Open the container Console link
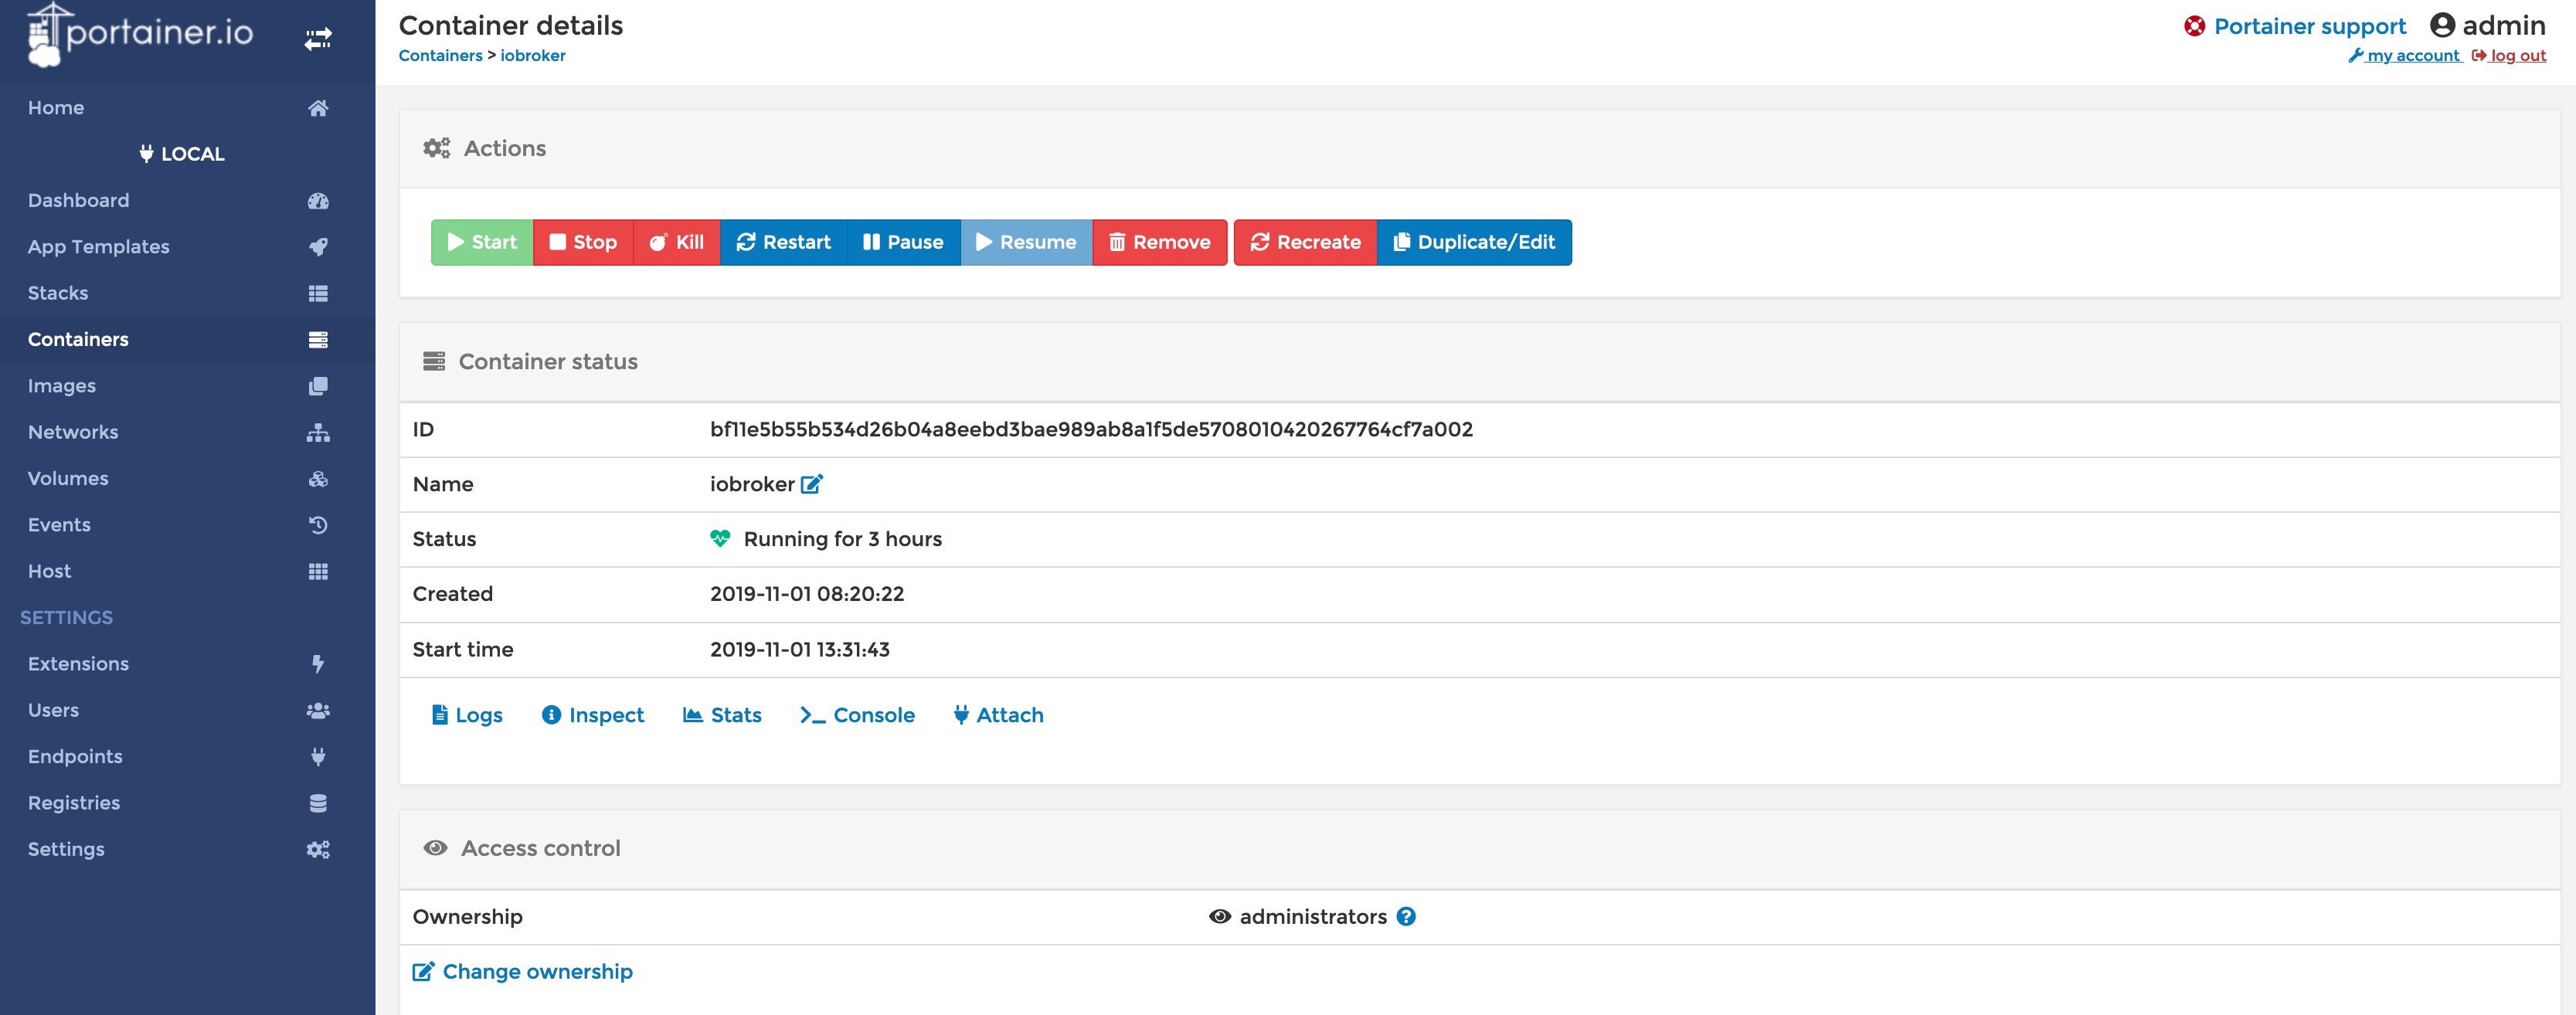Screen dimensions: 2576x1015 [858, 715]
